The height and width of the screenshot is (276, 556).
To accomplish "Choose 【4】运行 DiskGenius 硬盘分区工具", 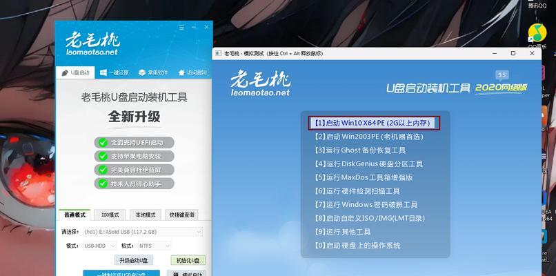I will (368, 164).
